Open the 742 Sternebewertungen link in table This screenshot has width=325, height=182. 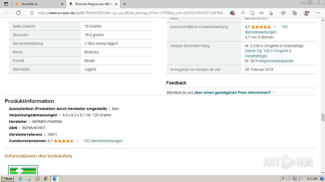coord(266,29)
